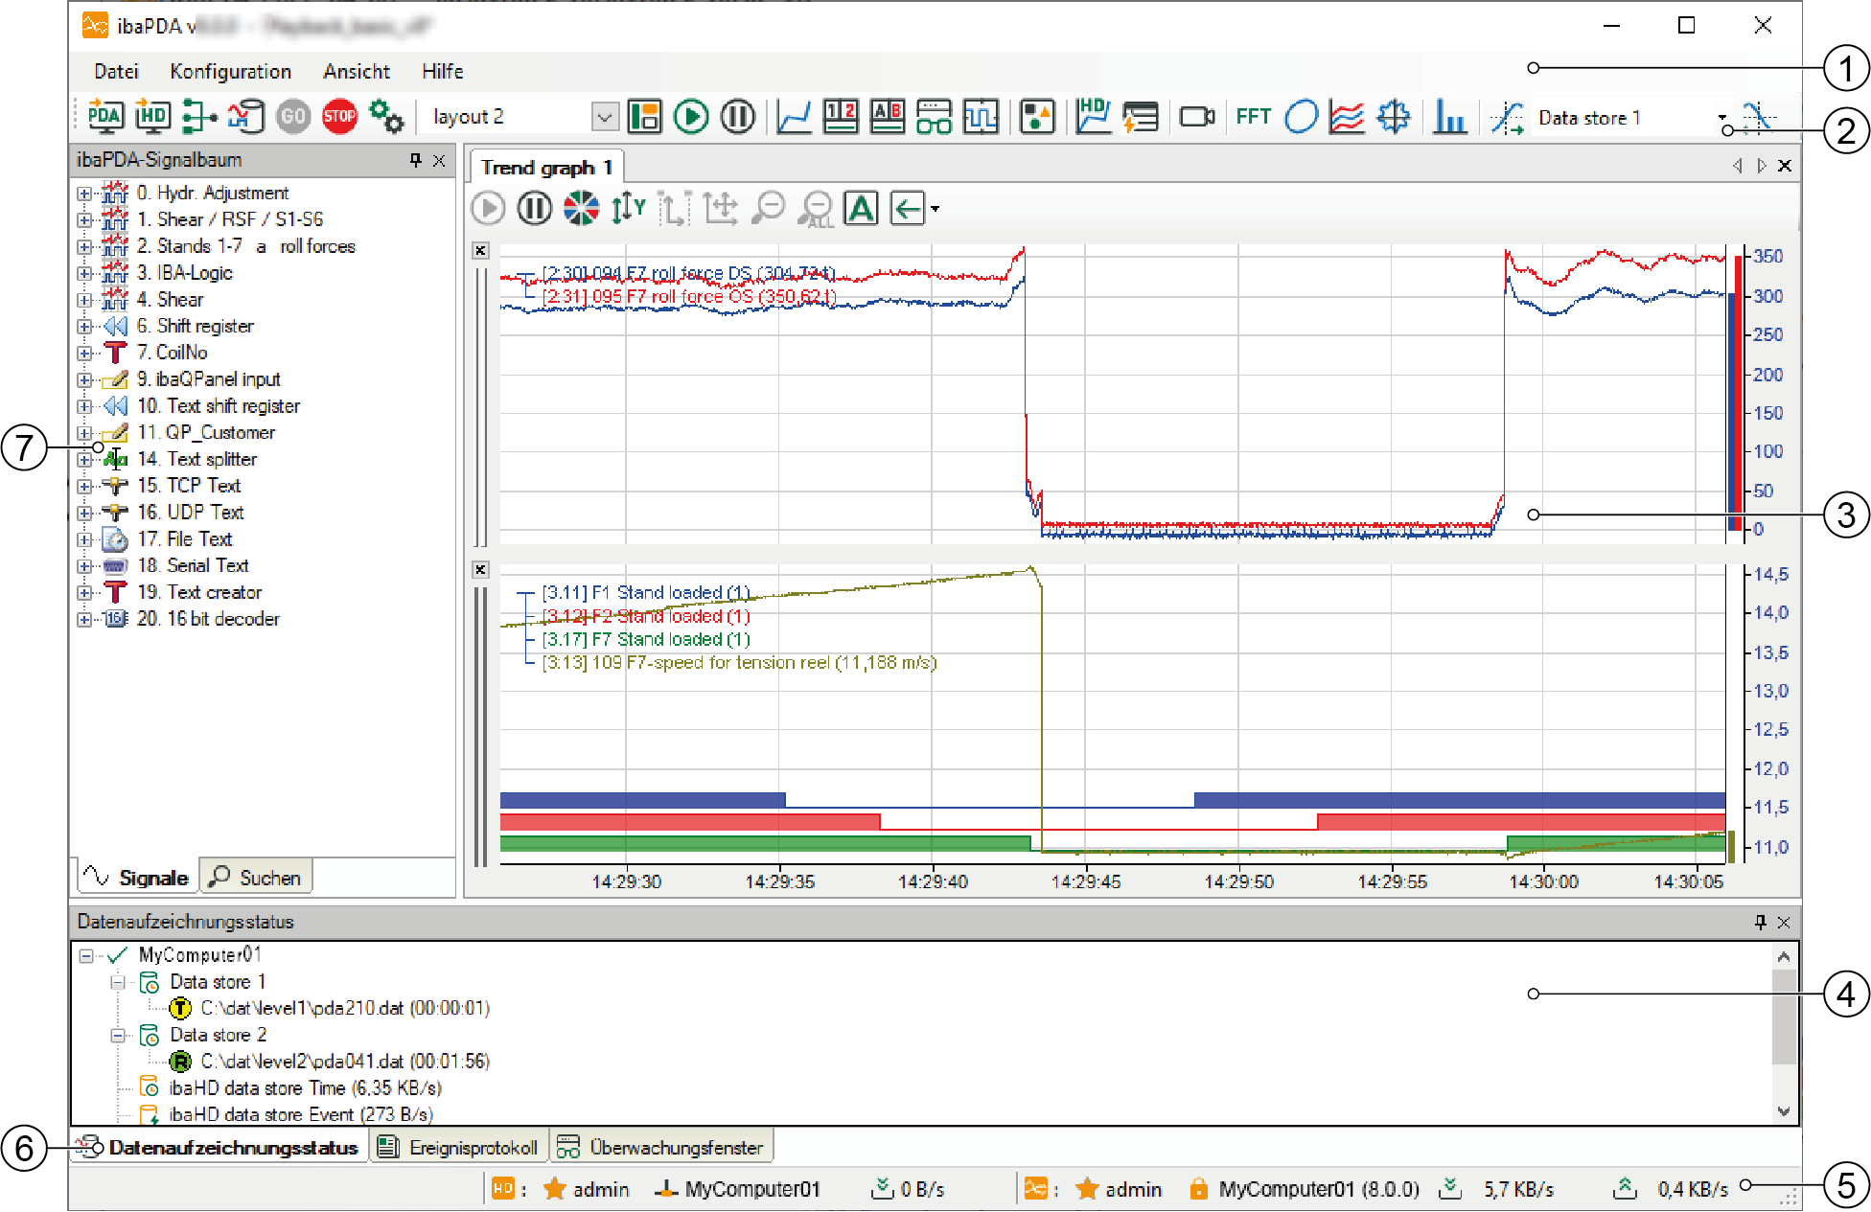
Task: Open the FFT view from toolbar
Action: pyautogui.click(x=1253, y=117)
